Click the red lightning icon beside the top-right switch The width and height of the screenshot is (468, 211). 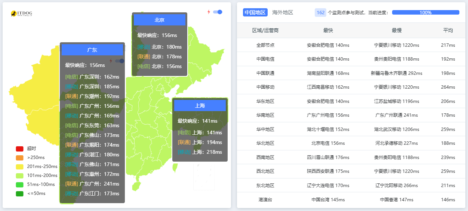click(209, 12)
